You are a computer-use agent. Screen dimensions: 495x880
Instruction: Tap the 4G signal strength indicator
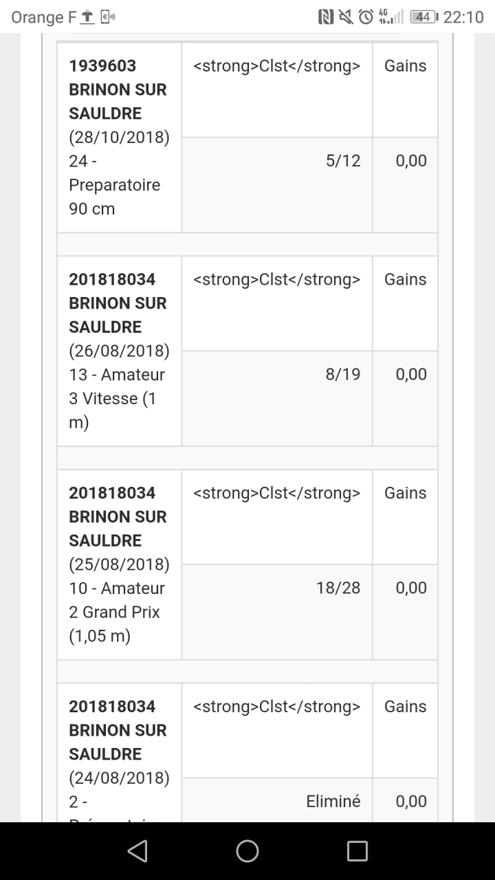(390, 17)
